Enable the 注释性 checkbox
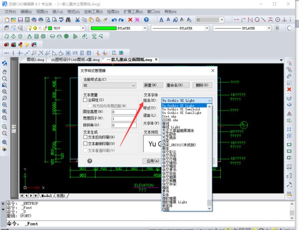The image size is (299, 230). coord(86,100)
